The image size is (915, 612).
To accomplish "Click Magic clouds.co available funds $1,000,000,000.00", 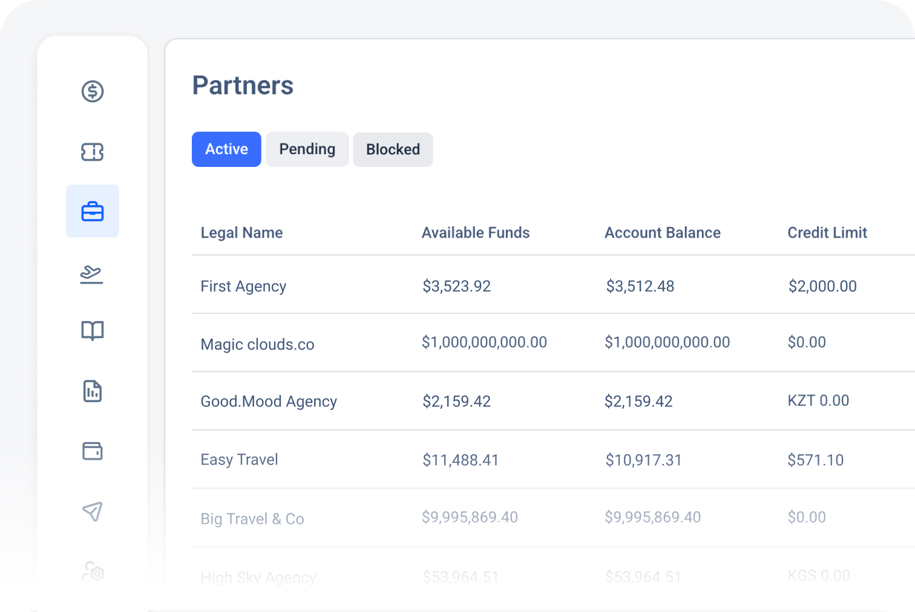I will click(x=484, y=342).
